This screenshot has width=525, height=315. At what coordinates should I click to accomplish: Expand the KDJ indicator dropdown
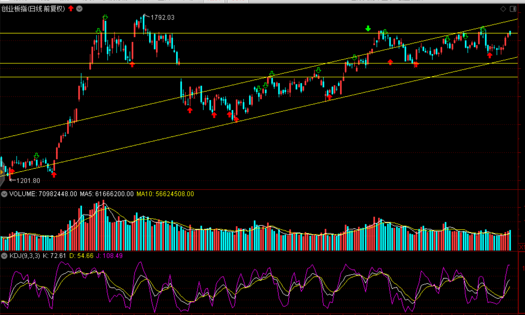pos(4,256)
